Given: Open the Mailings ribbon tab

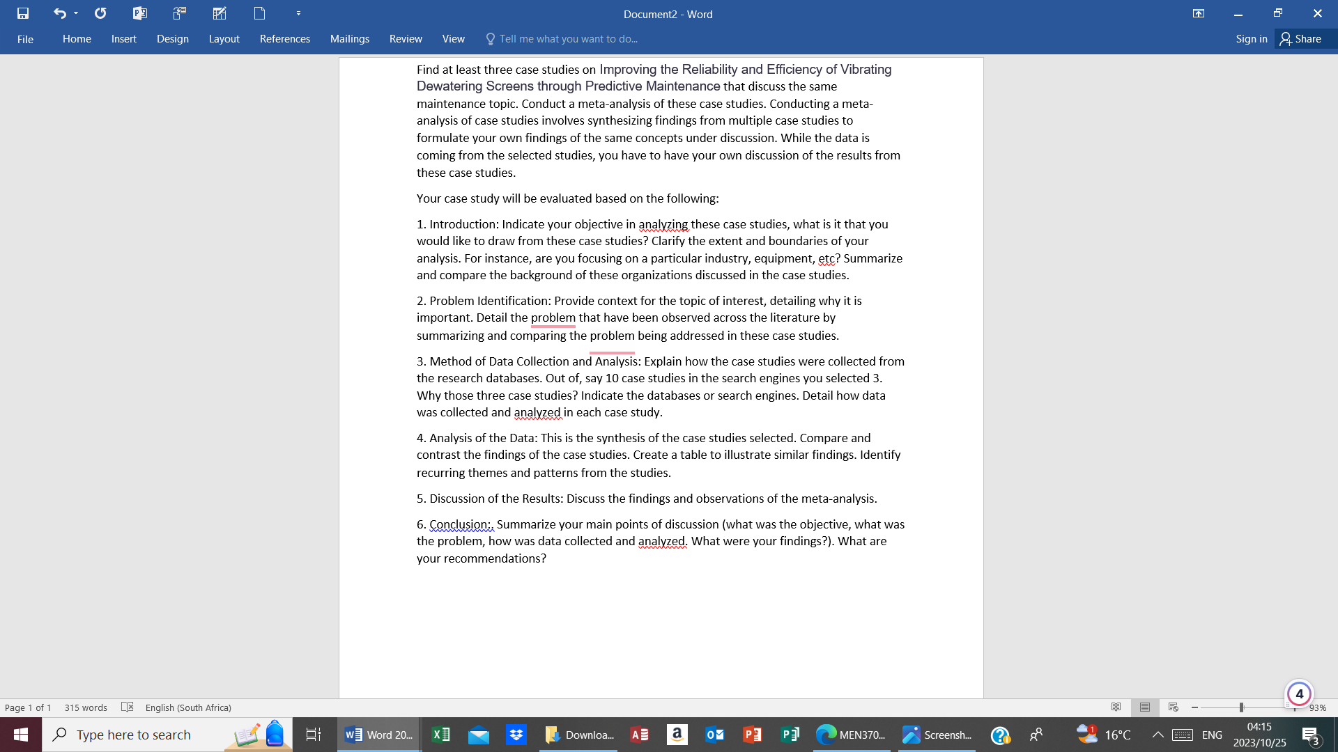Looking at the screenshot, I should point(349,39).
